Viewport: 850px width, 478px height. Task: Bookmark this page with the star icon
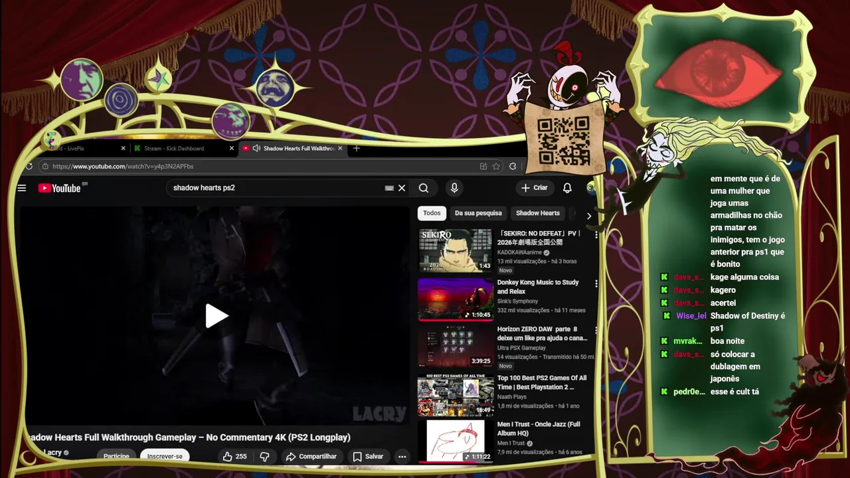click(x=496, y=166)
